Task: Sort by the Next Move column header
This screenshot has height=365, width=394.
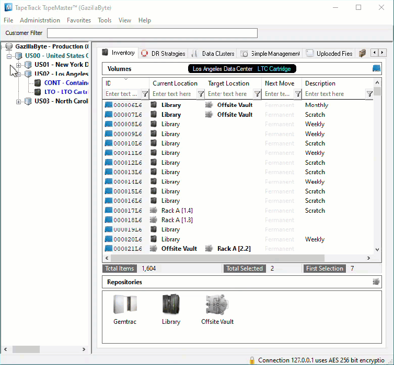Action: [282, 83]
